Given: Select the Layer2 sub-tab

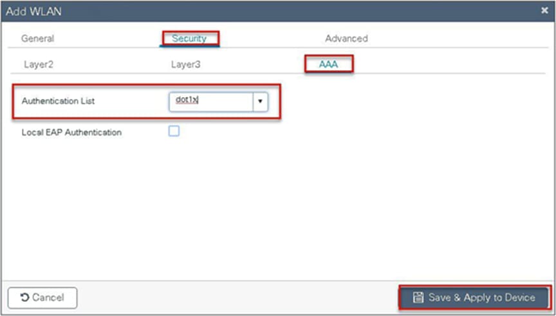Looking at the screenshot, I should pos(39,64).
